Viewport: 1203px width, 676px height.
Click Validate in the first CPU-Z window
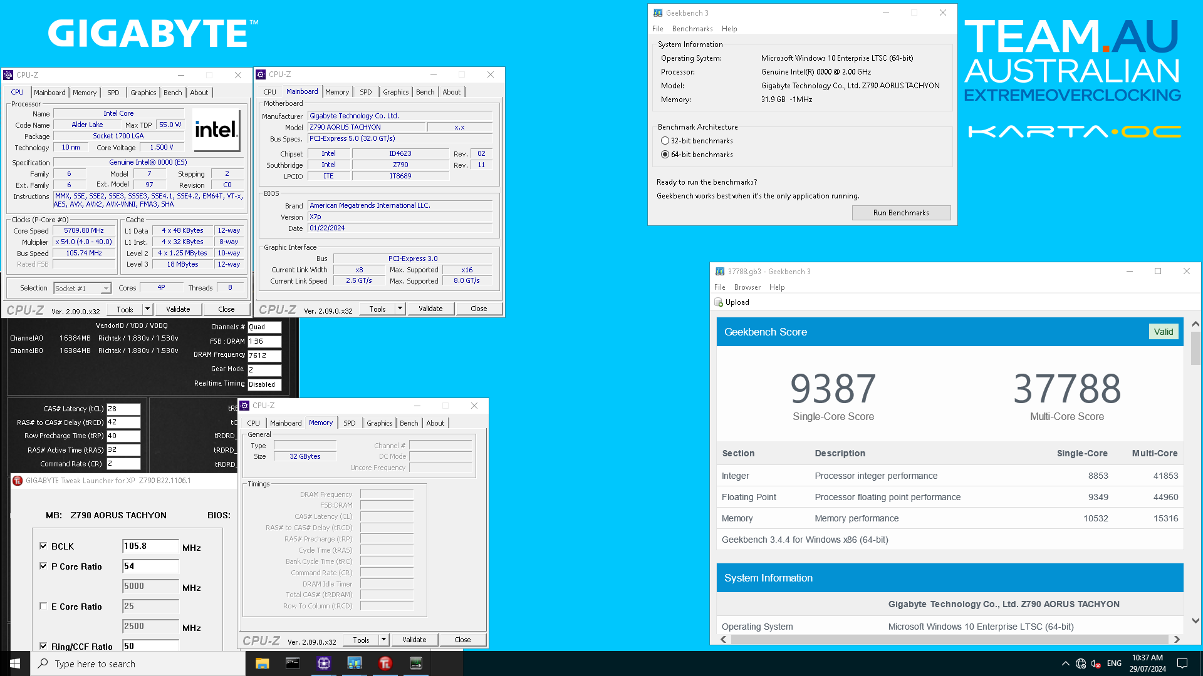pyautogui.click(x=178, y=309)
